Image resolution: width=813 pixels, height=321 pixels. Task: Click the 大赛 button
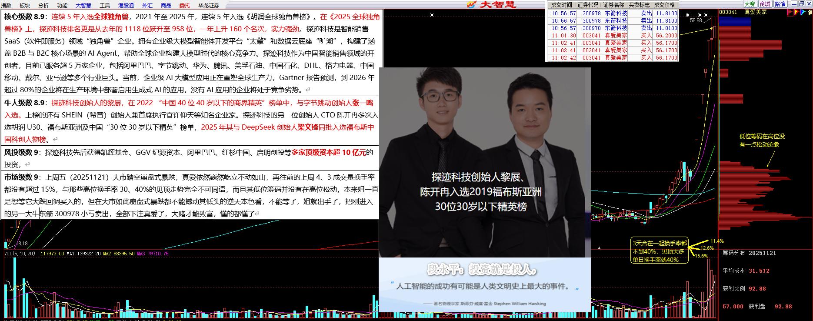coord(750,4)
